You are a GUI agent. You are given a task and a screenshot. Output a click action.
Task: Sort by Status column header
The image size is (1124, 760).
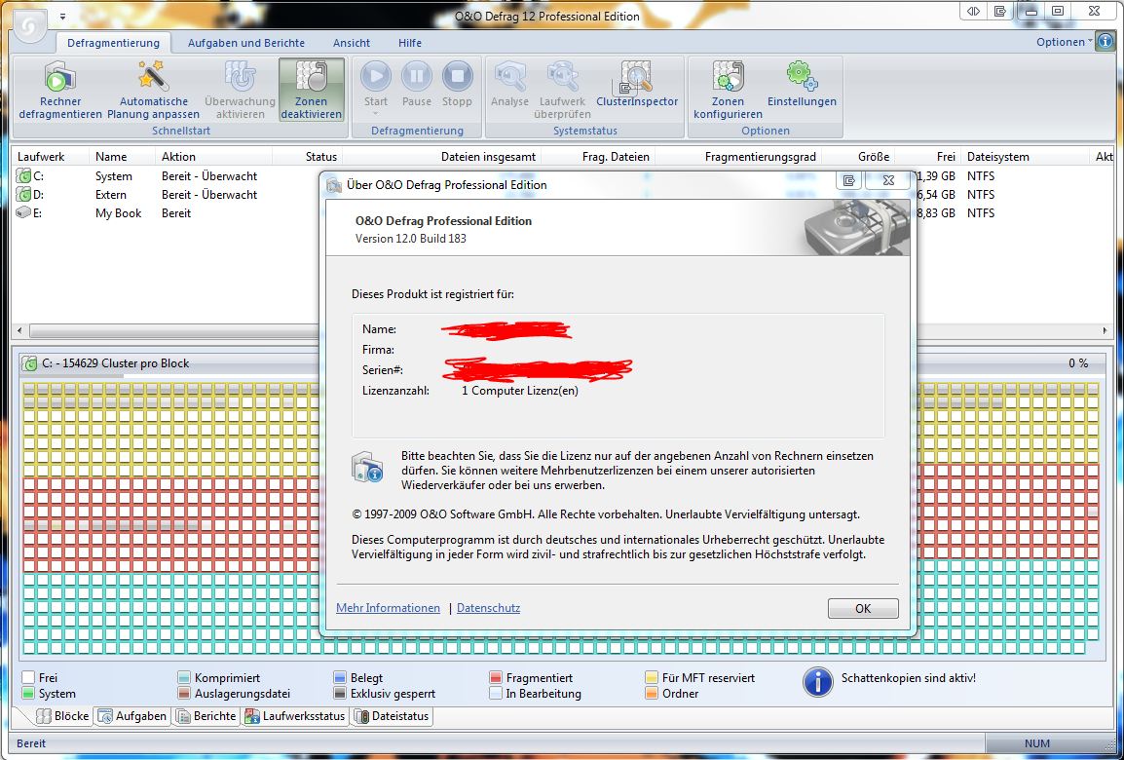(307, 156)
